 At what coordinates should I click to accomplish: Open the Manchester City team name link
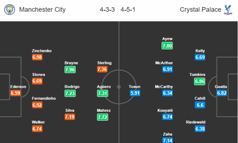42,9
